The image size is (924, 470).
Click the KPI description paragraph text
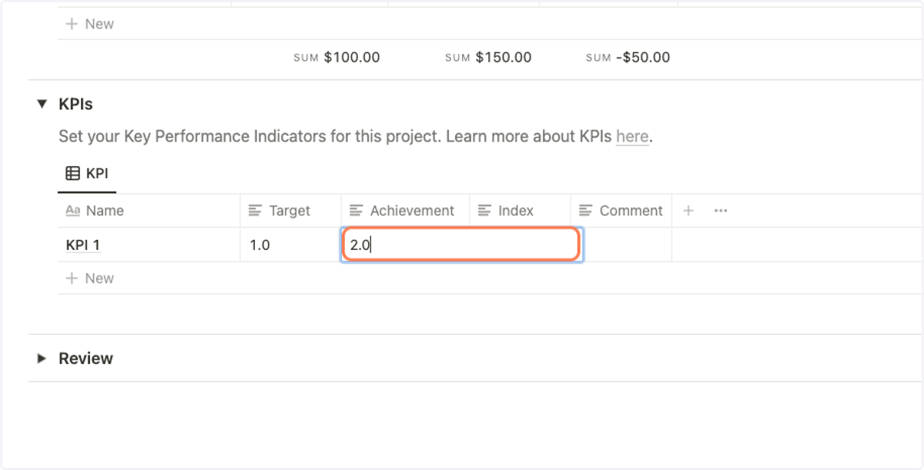(x=356, y=137)
